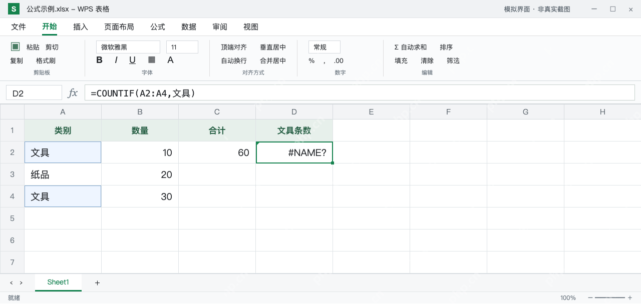Toggle 自动换行 wrap text
The width and height of the screenshot is (641, 304).
[x=234, y=61]
